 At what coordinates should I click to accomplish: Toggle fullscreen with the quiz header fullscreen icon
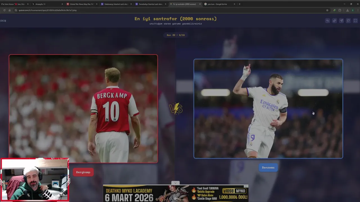(x=355, y=20)
